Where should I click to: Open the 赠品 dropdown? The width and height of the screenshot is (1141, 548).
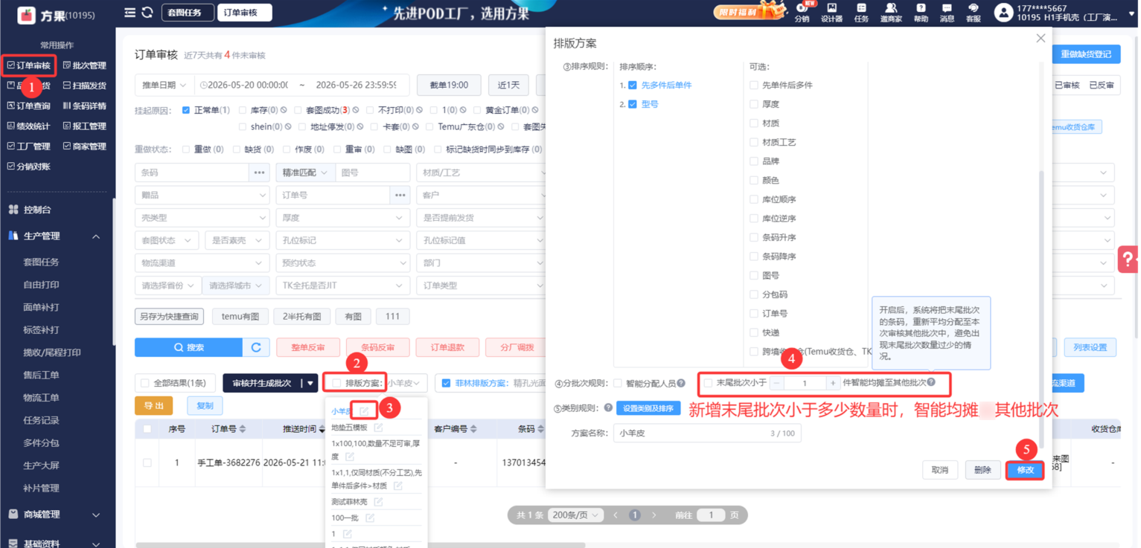(x=202, y=195)
